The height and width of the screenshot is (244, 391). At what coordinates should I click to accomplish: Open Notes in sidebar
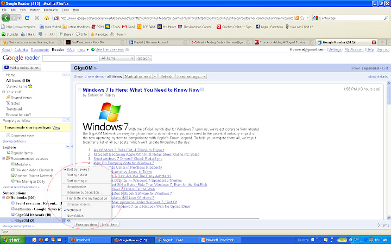(13, 104)
